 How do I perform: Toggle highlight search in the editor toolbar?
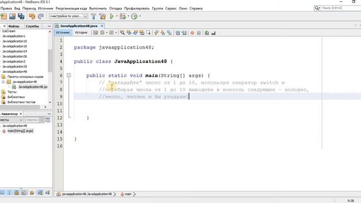142,33
